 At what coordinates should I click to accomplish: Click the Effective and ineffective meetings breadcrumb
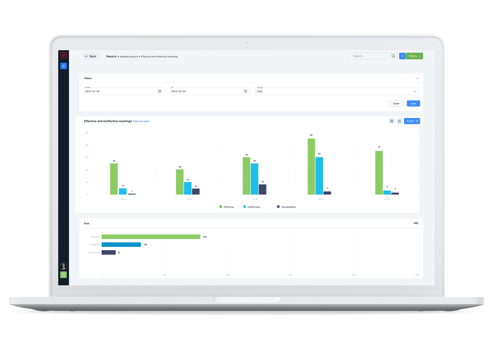click(159, 57)
